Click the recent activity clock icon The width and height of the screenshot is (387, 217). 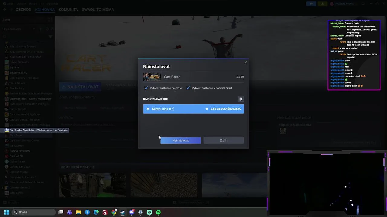[47, 29]
